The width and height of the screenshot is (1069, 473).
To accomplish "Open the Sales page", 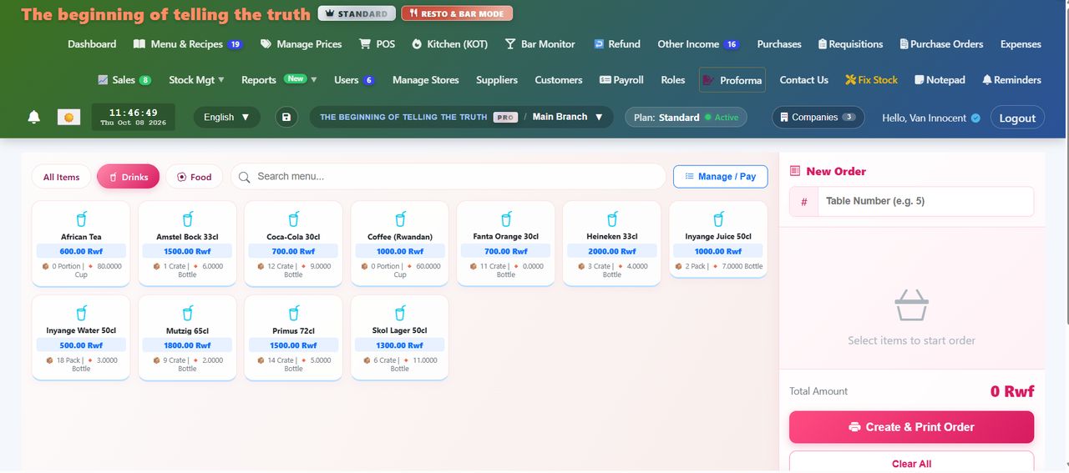I will coord(124,80).
